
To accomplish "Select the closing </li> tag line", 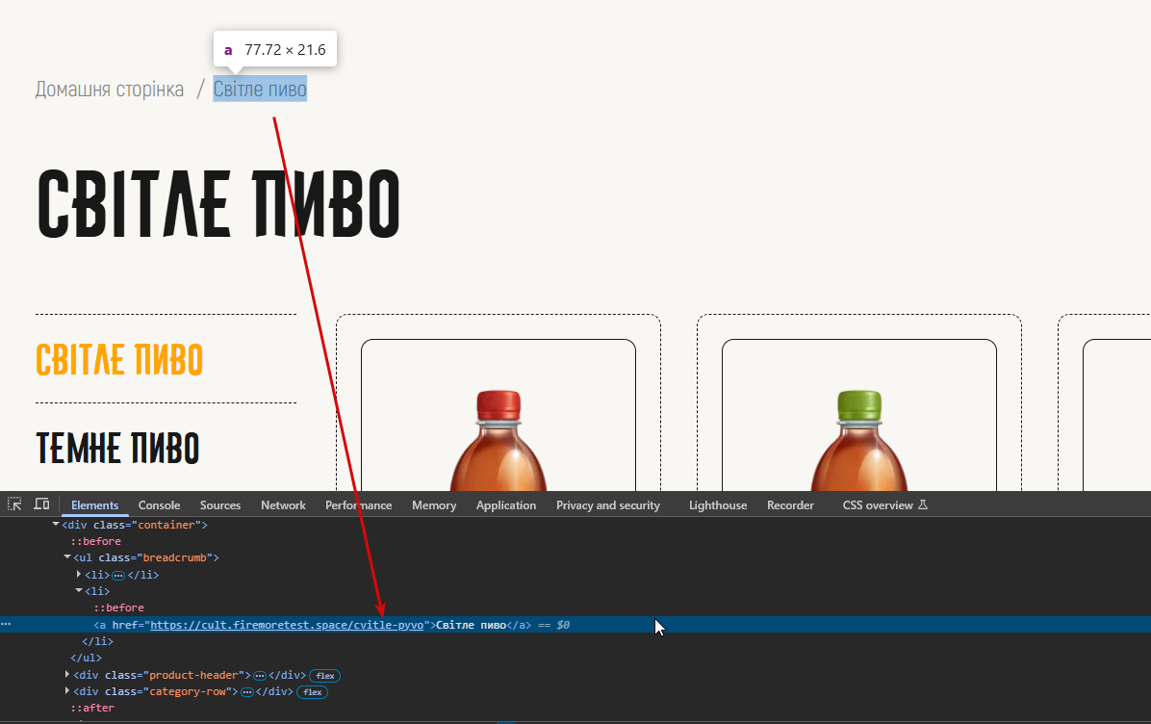I will (x=97, y=641).
